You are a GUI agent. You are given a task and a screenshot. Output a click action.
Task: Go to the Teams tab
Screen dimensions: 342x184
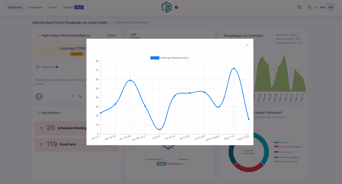click(53, 7)
